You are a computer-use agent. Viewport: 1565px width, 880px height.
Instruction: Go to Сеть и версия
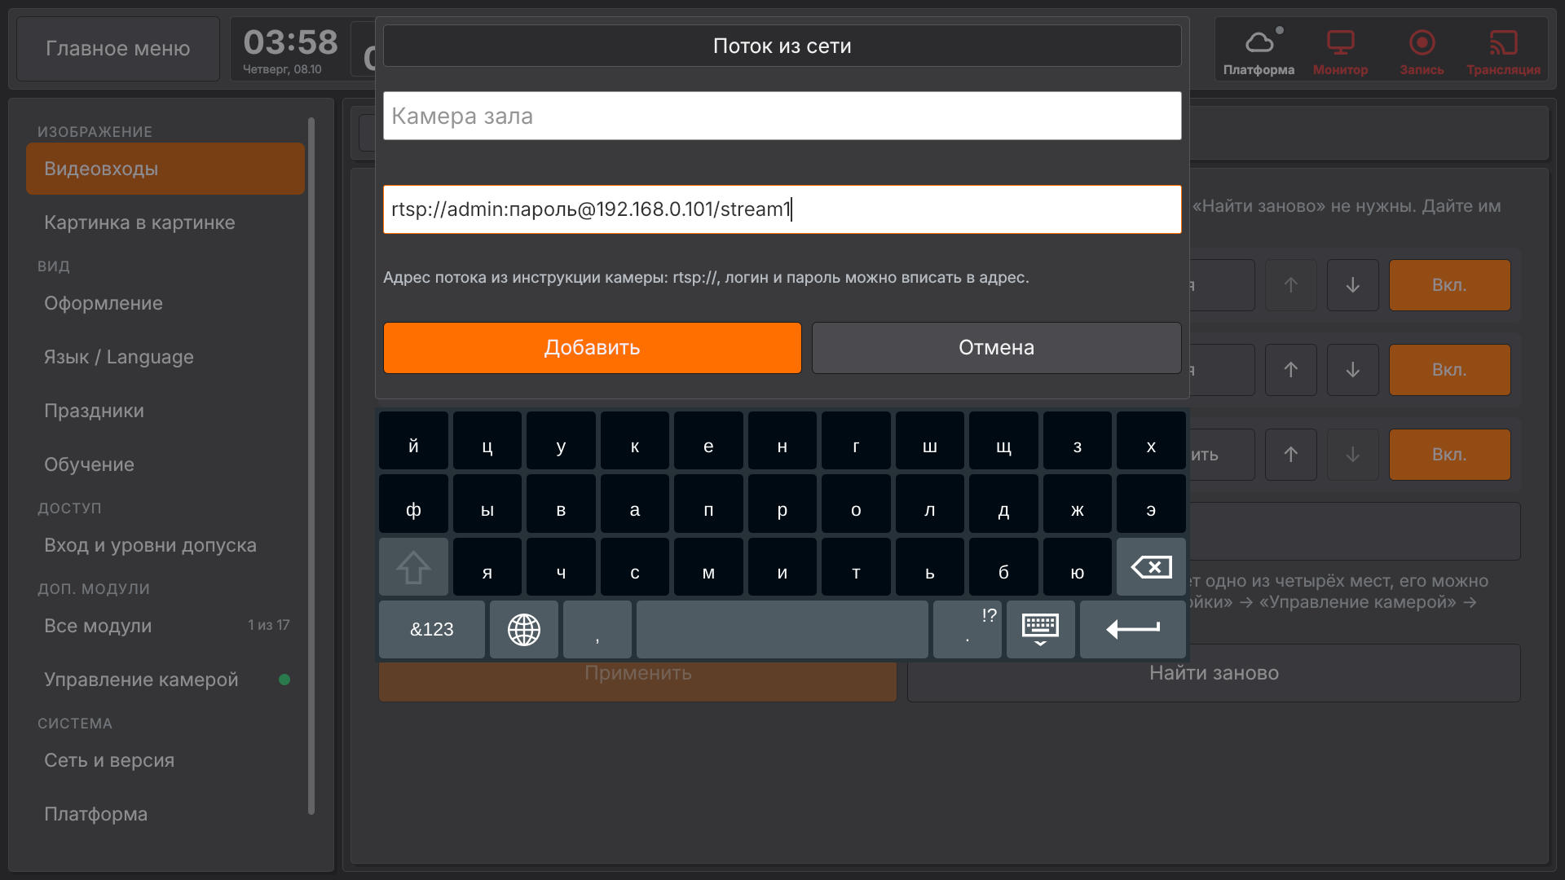pyautogui.click(x=165, y=760)
